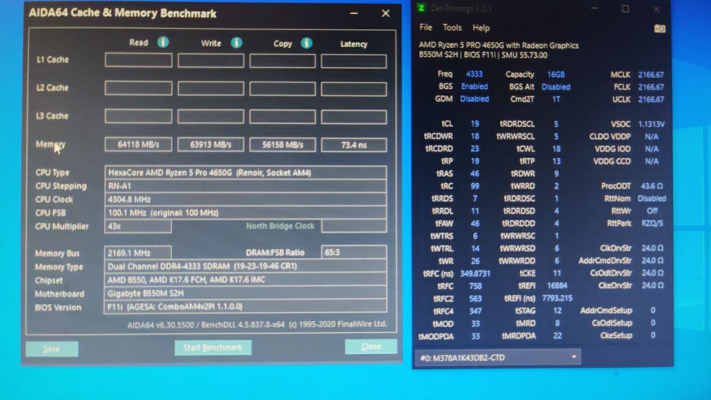Click Memory Latency value 73.4 ns

(354, 145)
